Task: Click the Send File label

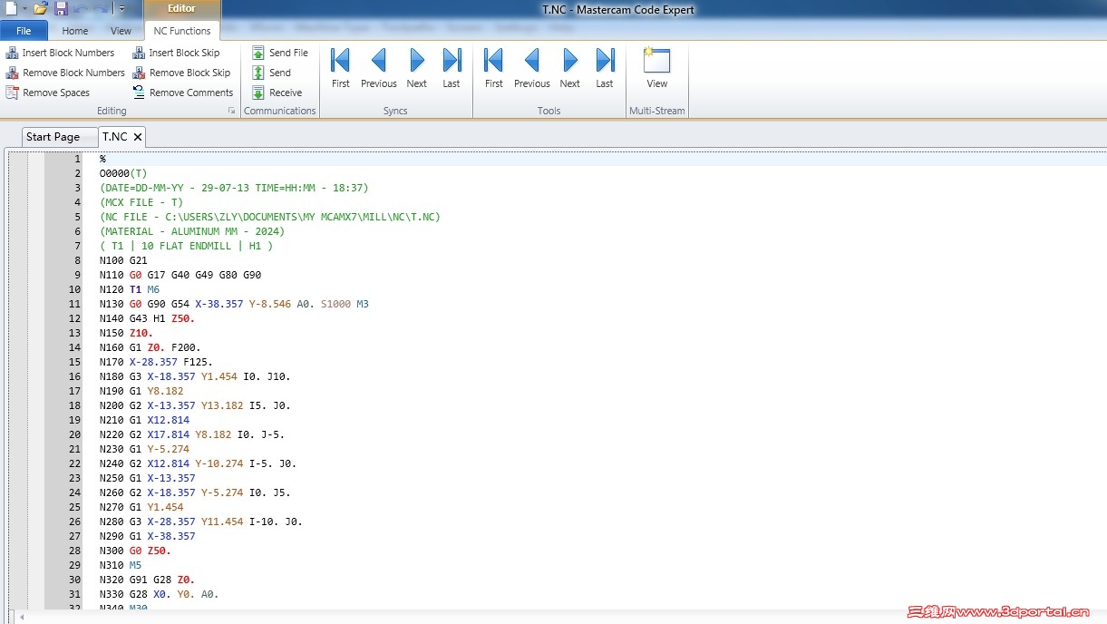Action: [x=288, y=53]
